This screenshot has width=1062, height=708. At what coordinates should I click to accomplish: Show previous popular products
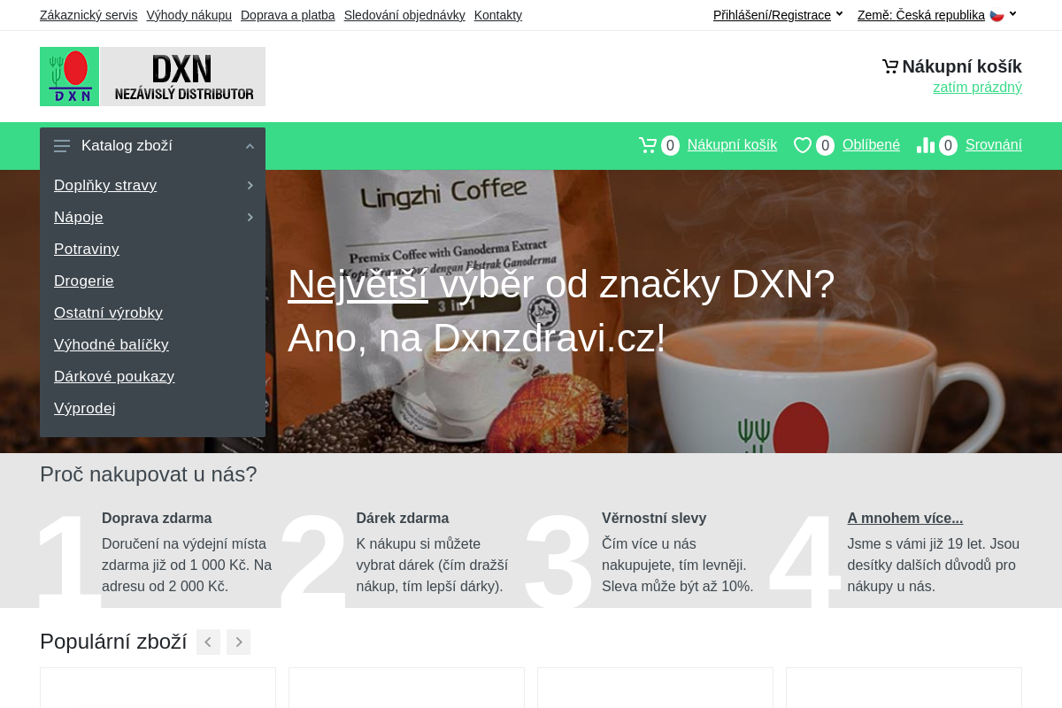tap(208, 642)
